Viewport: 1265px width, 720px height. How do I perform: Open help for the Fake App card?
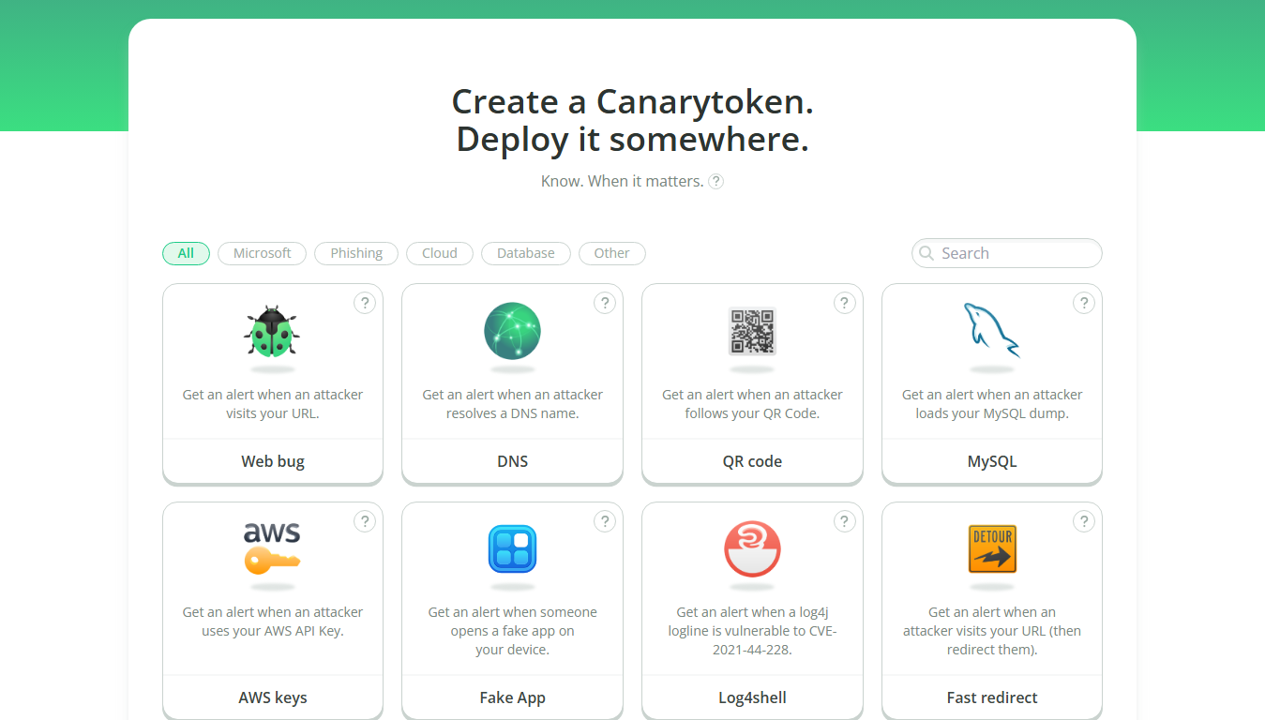tap(605, 521)
